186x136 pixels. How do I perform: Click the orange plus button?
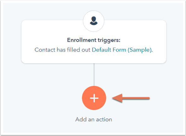click(94, 98)
